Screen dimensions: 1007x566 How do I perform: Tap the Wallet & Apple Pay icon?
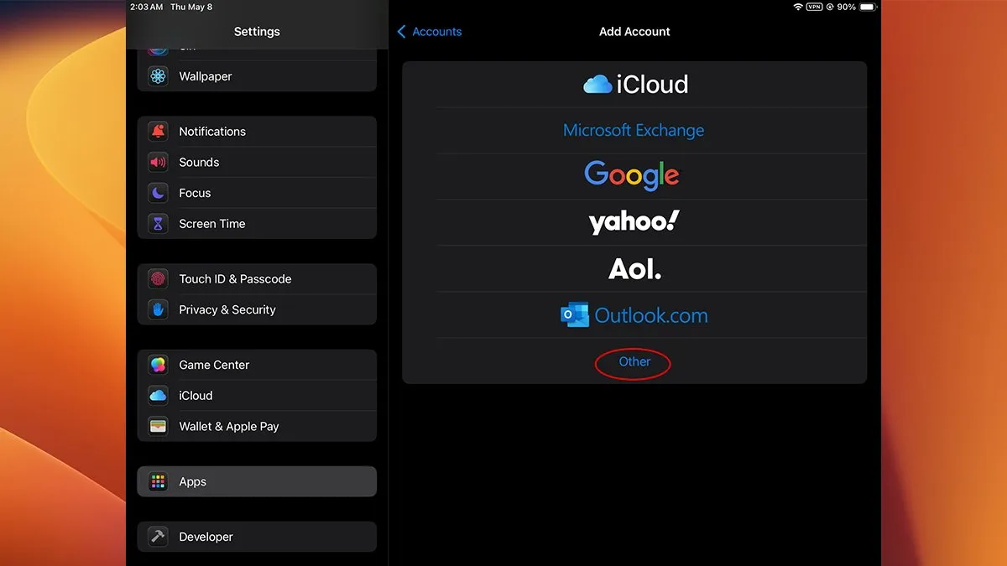[x=158, y=426]
